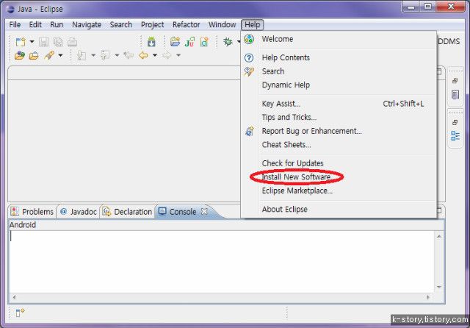The image size is (470, 328).
Task: Open Eclipse Marketplace... entry
Action: point(339,191)
